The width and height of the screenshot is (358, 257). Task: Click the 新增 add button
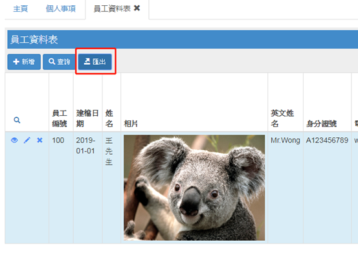point(24,61)
